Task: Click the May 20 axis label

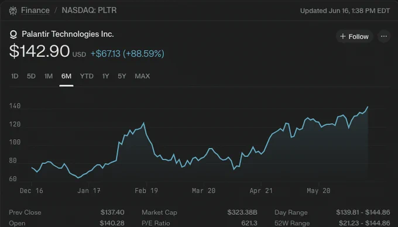Action: (319, 191)
